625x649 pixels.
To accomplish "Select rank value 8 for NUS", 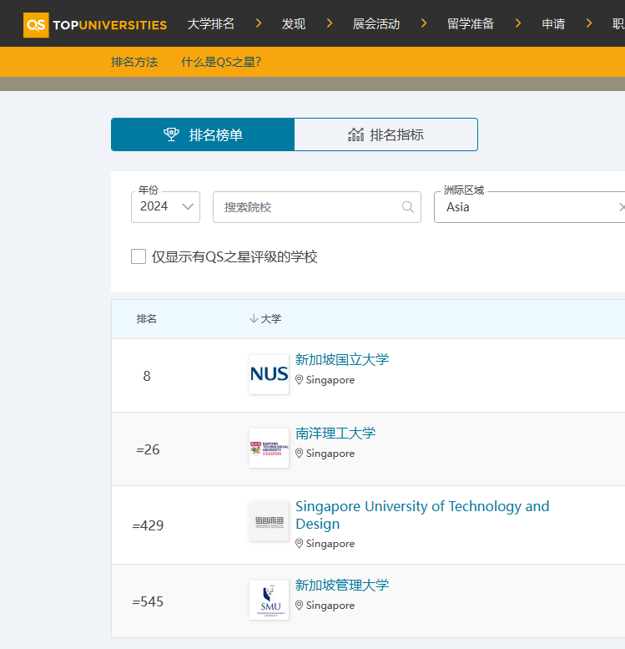I will click(147, 376).
